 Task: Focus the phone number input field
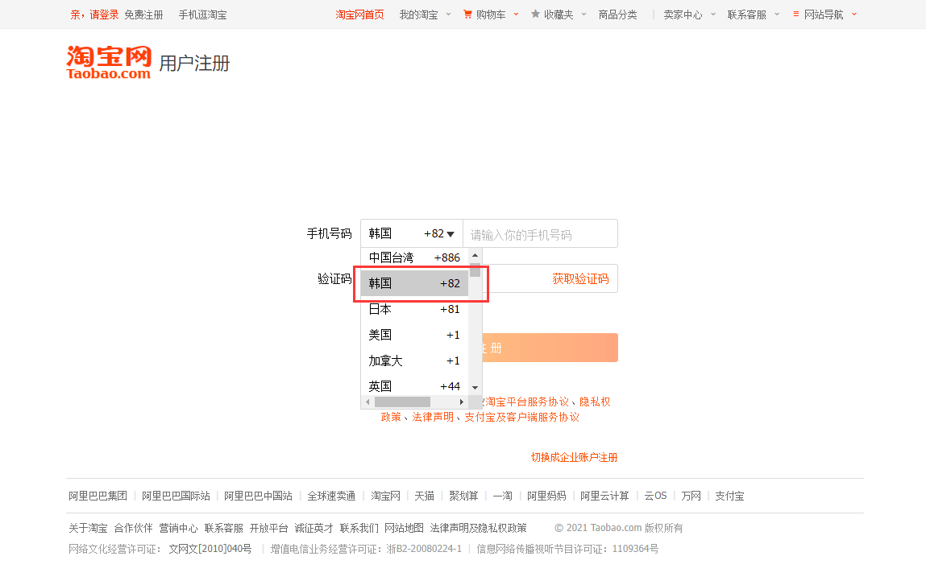540,234
